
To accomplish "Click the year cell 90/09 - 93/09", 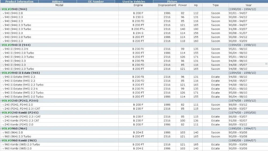I will (x=238, y=41).
